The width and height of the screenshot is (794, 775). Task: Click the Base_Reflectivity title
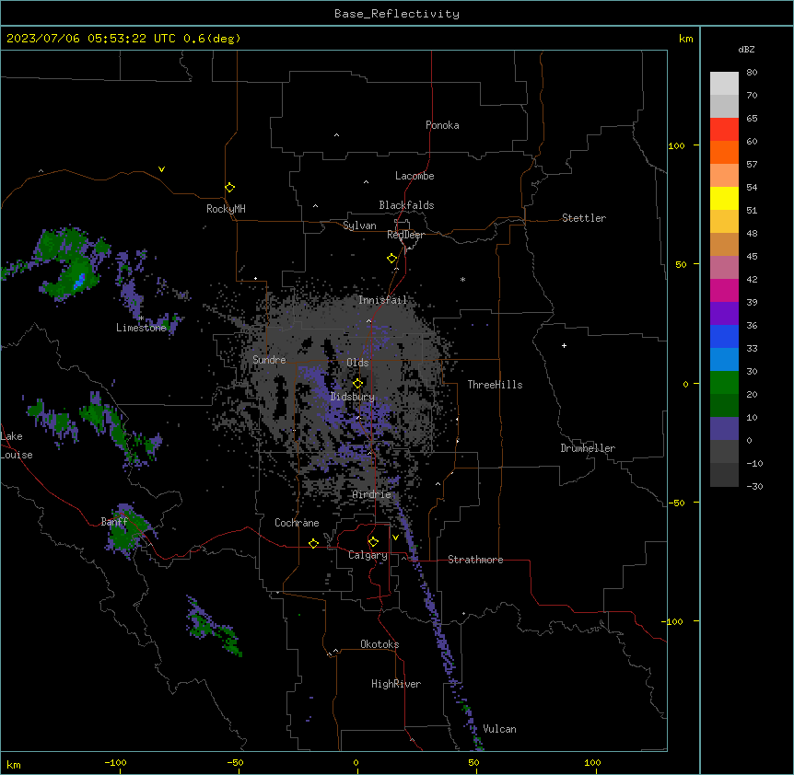point(397,14)
